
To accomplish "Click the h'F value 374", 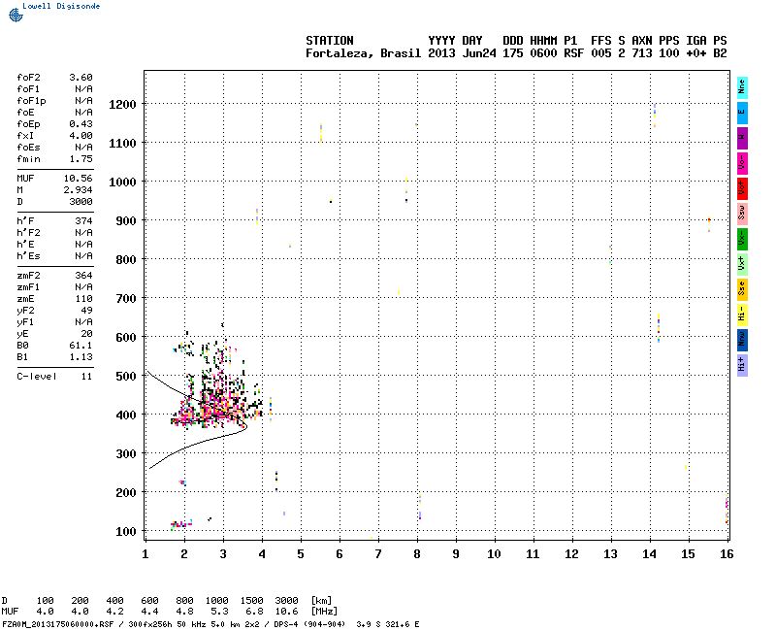I will (x=83, y=221).
